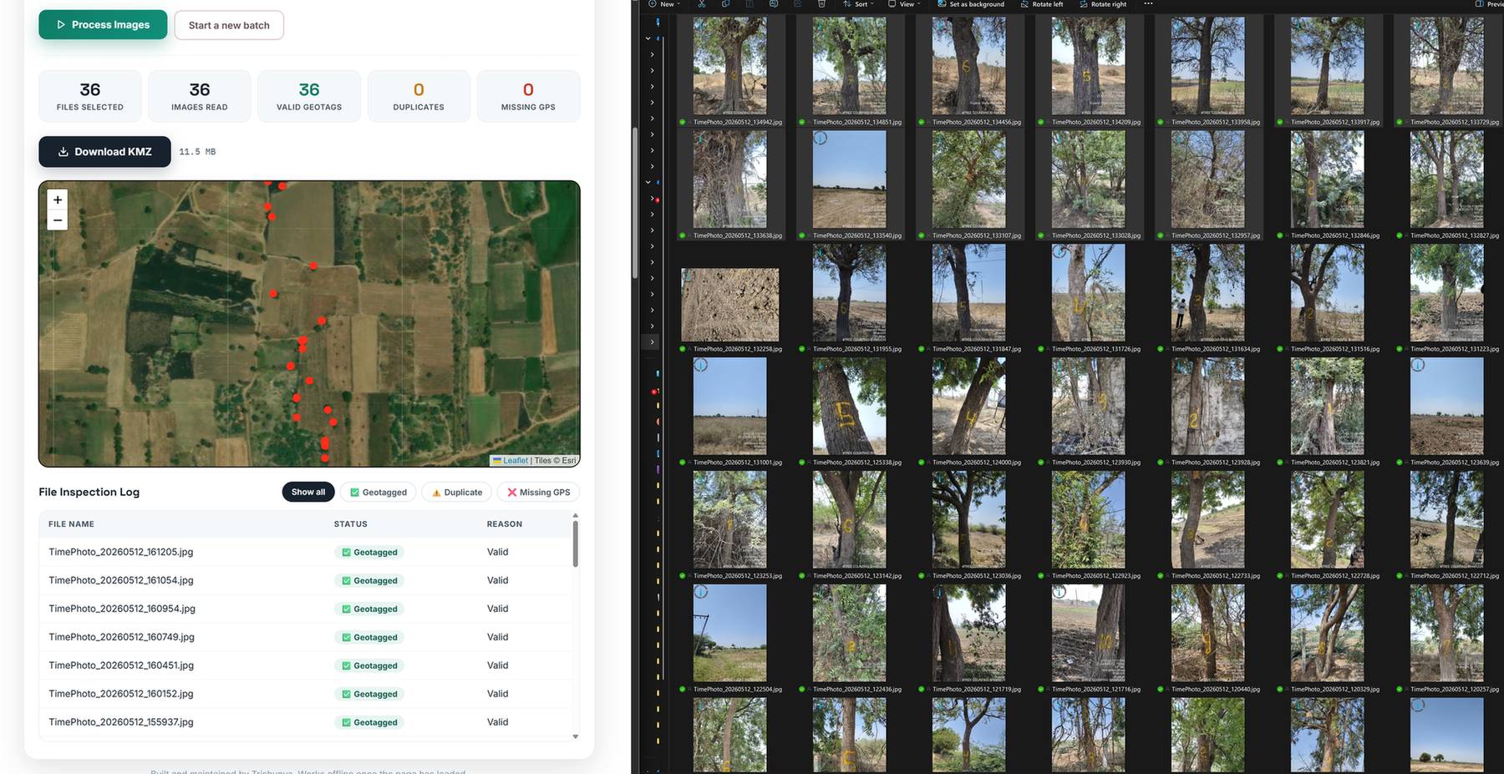The height and width of the screenshot is (774, 1504).
Task: Click the Rename icon in Explorer toolbar
Action: [x=774, y=4]
